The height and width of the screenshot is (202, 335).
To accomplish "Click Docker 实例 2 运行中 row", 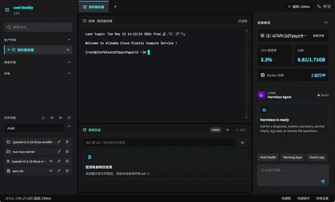I will (x=293, y=76).
